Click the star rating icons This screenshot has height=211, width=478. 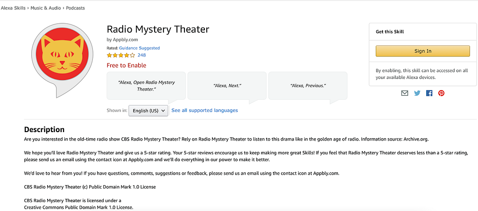(x=121, y=55)
